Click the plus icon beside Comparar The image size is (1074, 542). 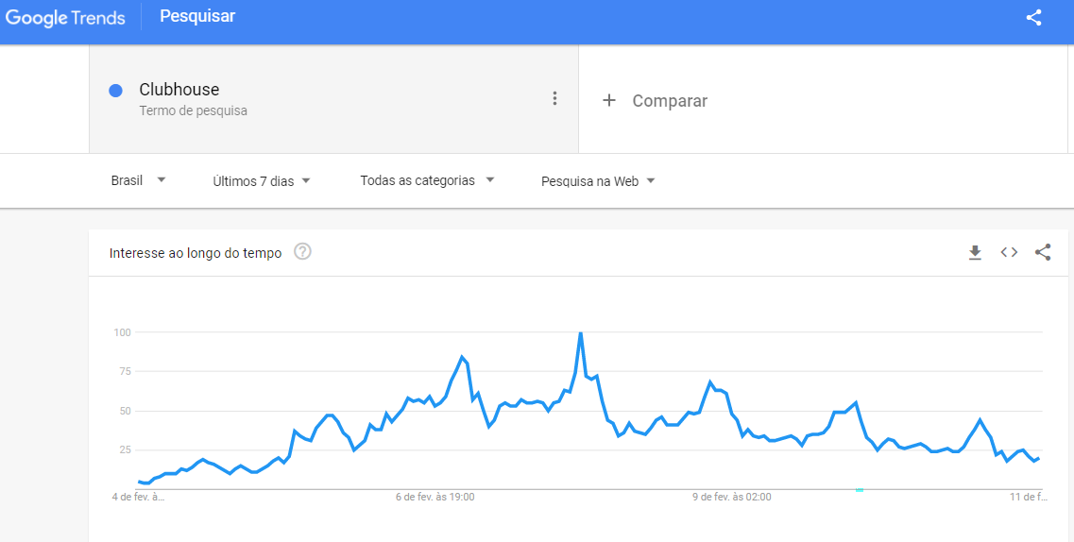pyautogui.click(x=609, y=100)
